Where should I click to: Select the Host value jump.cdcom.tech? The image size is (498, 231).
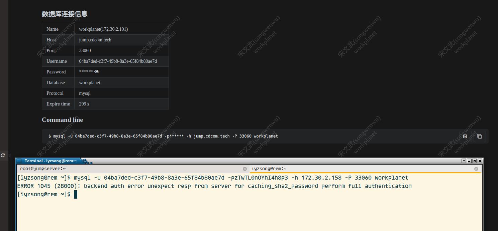[95, 40]
